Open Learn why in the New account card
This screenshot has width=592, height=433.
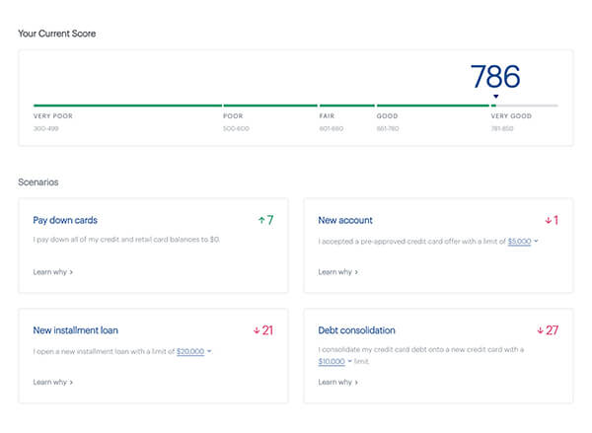tap(337, 271)
